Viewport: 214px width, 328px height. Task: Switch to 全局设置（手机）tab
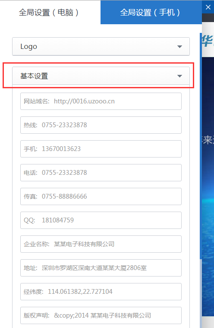click(151, 13)
